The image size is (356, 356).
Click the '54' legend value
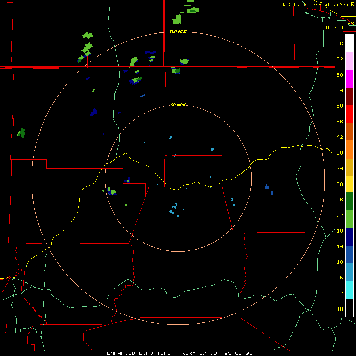pyautogui.click(x=340, y=90)
